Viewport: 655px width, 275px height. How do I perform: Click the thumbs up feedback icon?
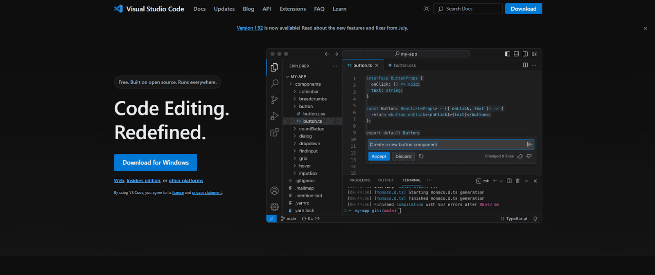[x=520, y=156]
